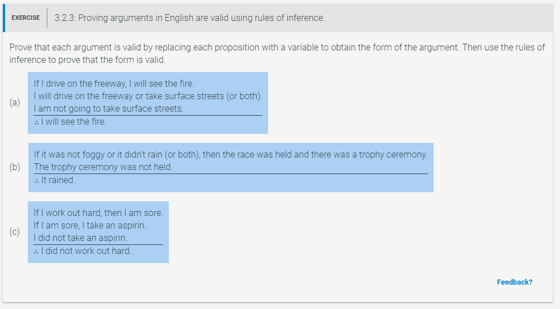This screenshot has height=309, width=560.
Task: Click conclusion "I will see the fire"
Action: [x=70, y=122]
